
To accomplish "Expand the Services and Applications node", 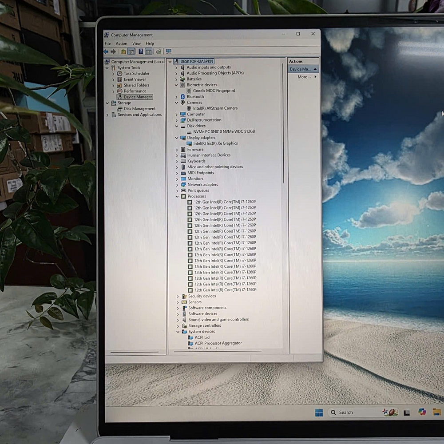I will click(x=107, y=115).
